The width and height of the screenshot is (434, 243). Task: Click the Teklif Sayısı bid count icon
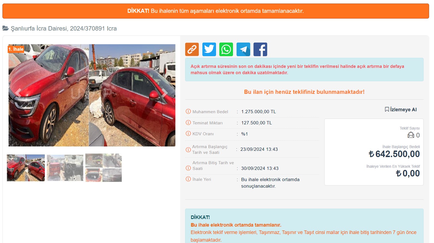coord(411,135)
